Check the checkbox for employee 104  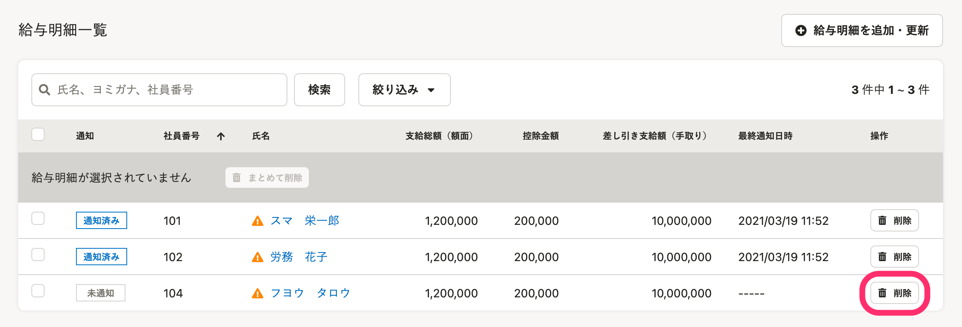pos(38,291)
